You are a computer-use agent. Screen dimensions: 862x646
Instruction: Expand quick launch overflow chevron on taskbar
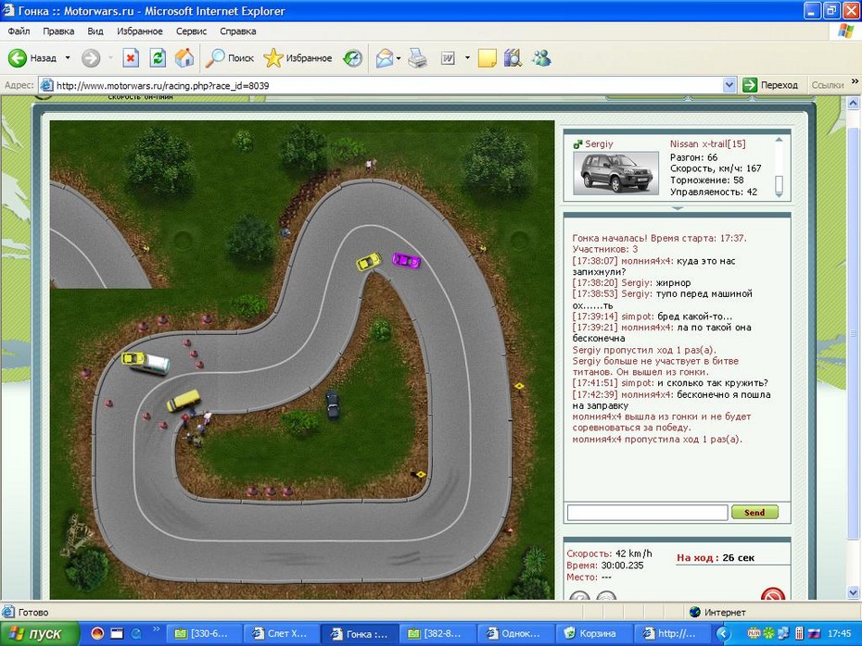156,628
